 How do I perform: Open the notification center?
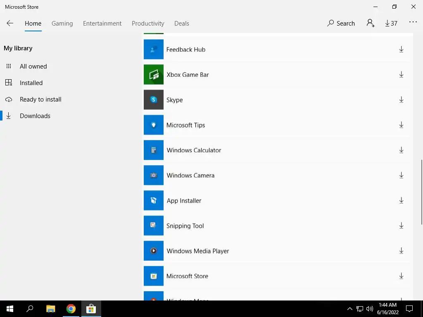409,309
